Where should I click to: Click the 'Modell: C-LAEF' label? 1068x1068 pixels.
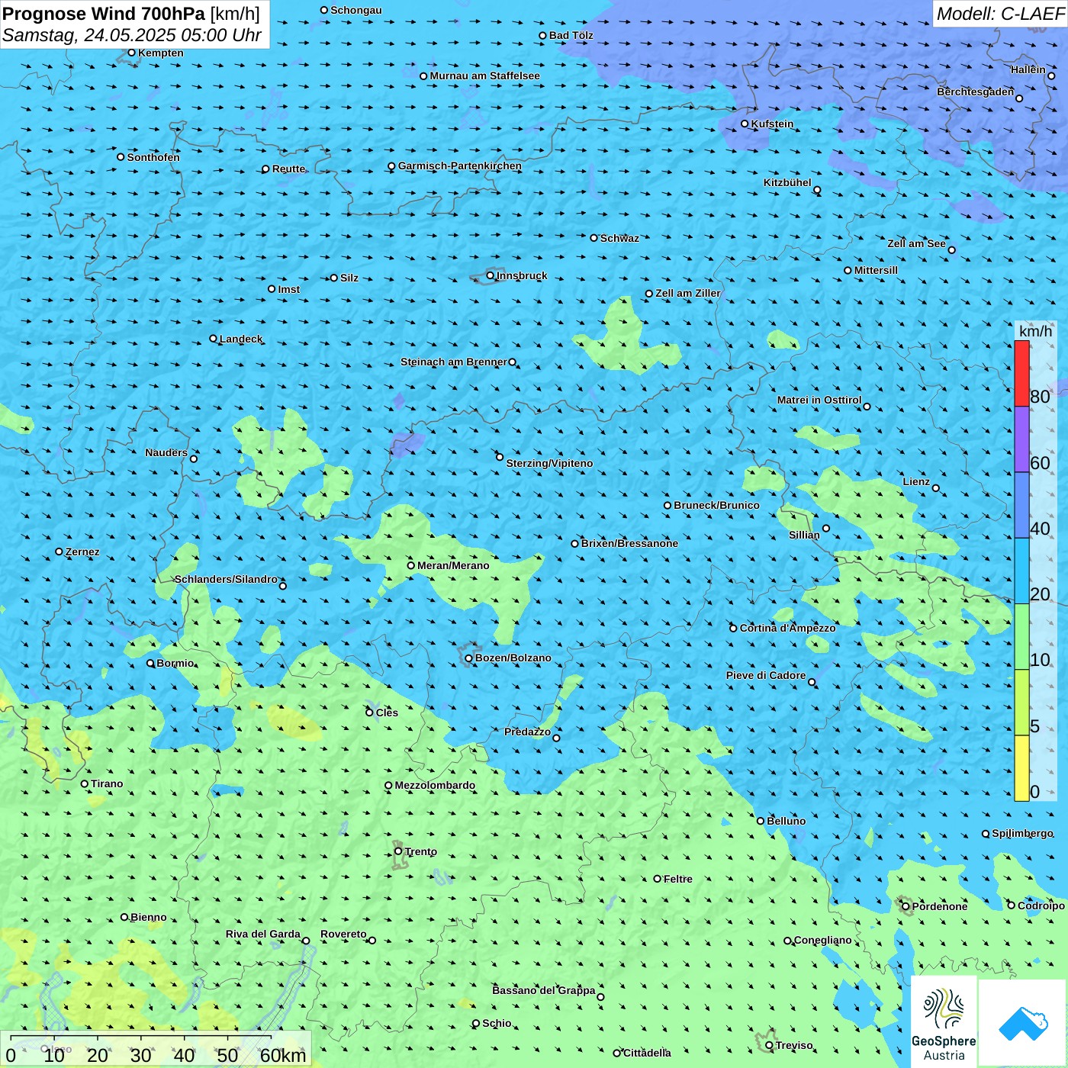(1000, 14)
